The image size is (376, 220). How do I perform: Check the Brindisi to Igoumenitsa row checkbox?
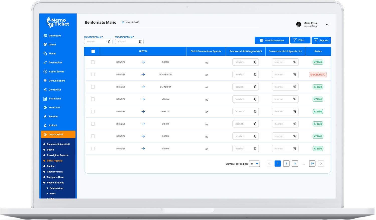point(93,75)
